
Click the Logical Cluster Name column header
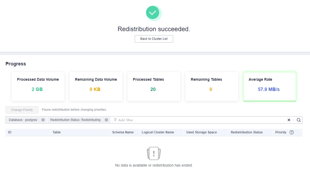158,132
